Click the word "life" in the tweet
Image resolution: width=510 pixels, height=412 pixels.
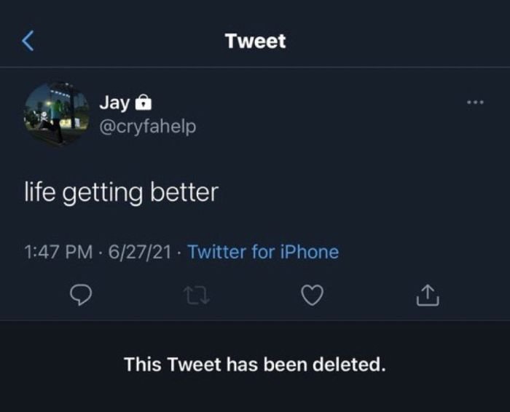[38, 192]
